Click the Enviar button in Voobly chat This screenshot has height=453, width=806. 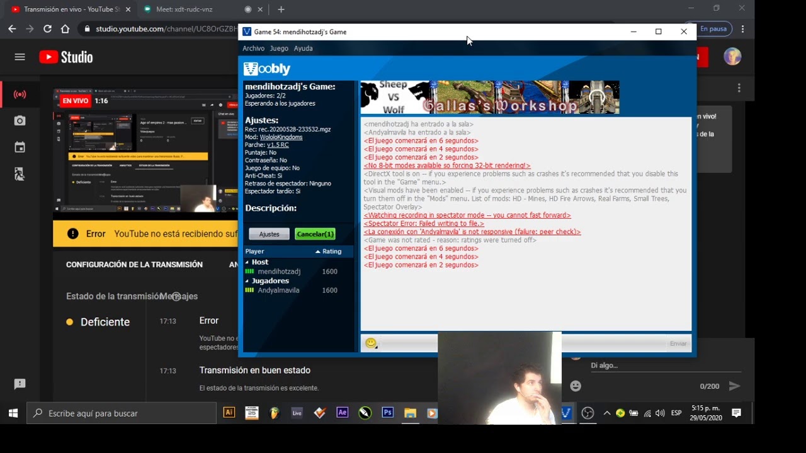click(678, 344)
